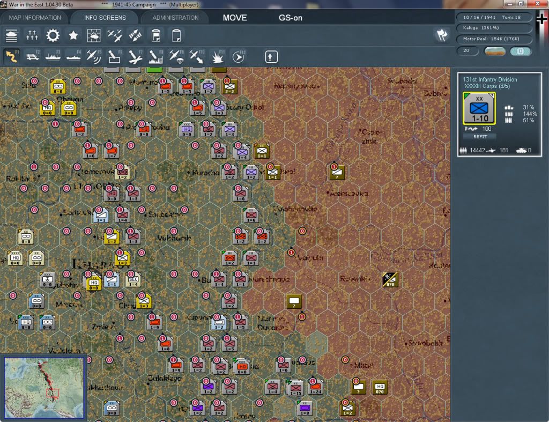
Task: Switch to the INFO SCREENS tab
Action: coord(105,18)
